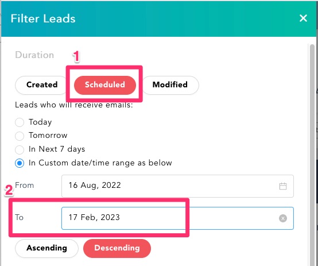The image size is (318, 266).
Task: Open the From date field
Action: click(177, 186)
